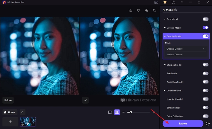Viewport: 212px width, 129px height.
Task: Zoom out with the minus icon
Action: point(123,112)
